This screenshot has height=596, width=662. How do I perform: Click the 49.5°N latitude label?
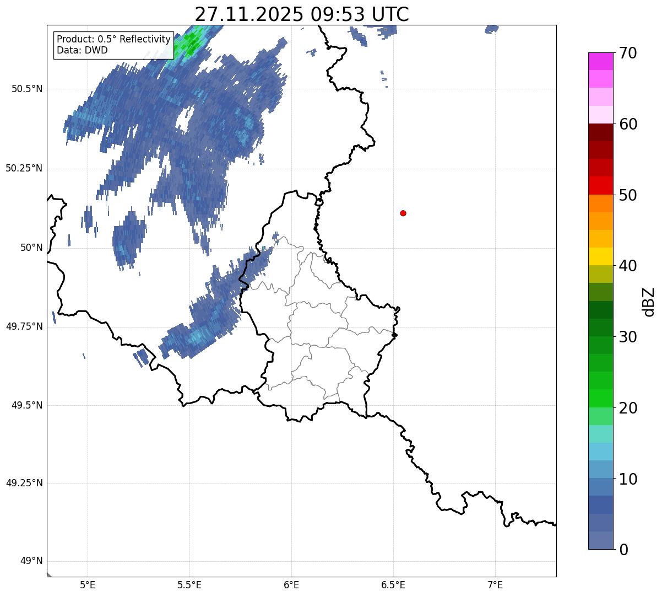[x=26, y=405]
